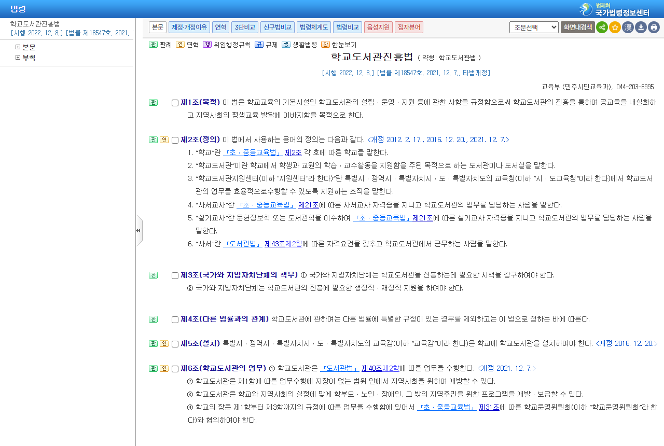Viewport: 664px width, 446px height.
Task: Toggle Hanja display with 漢 icon
Action: click(x=628, y=27)
